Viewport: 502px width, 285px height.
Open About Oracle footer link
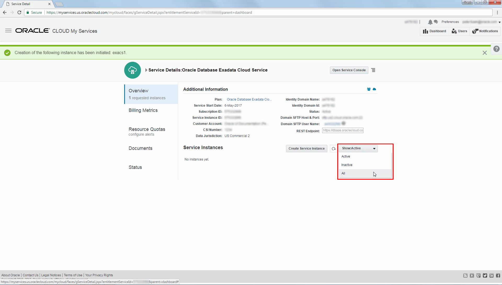point(10,275)
